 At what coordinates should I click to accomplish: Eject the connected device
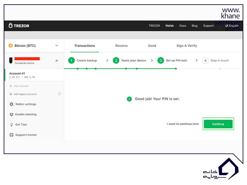tap(57, 60)
